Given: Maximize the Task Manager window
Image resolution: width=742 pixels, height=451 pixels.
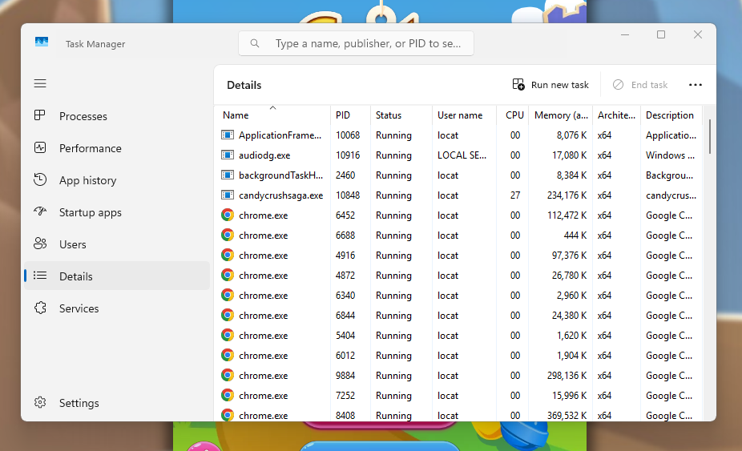Looking at the screenshot, I should click(x=661, y=34).
